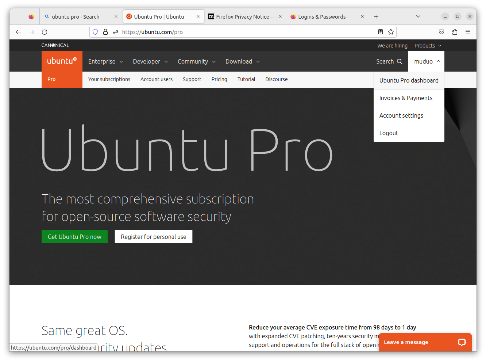Reload the page

point(45,32)
